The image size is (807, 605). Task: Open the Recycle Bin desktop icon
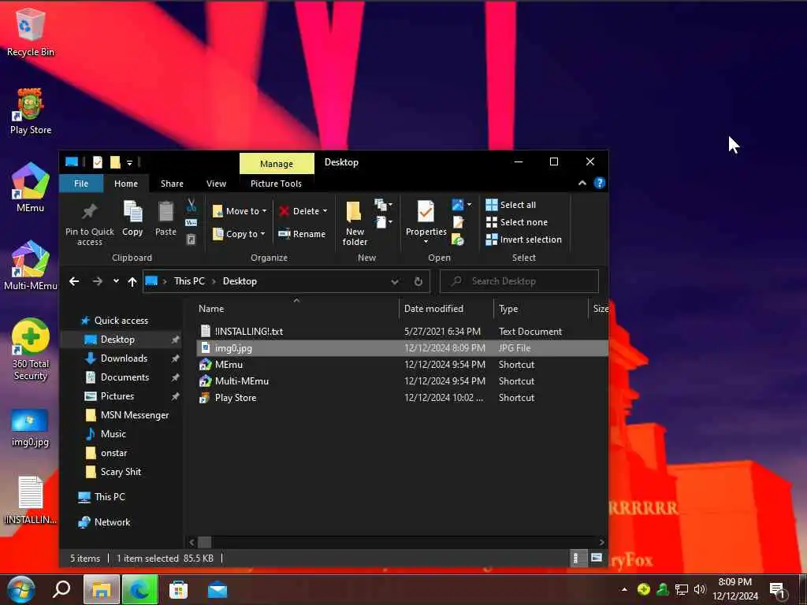point(31,32)
